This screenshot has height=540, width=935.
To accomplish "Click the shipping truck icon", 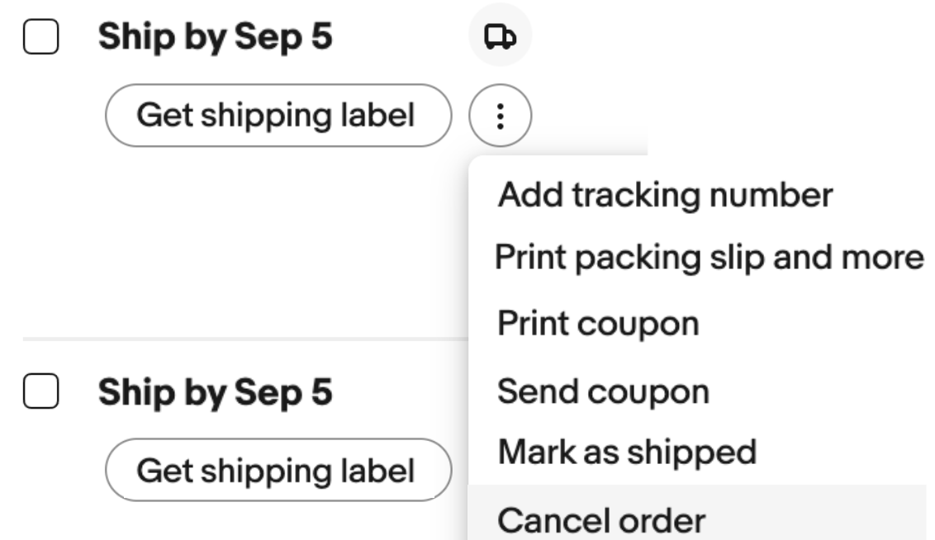I will pos(501,37).
